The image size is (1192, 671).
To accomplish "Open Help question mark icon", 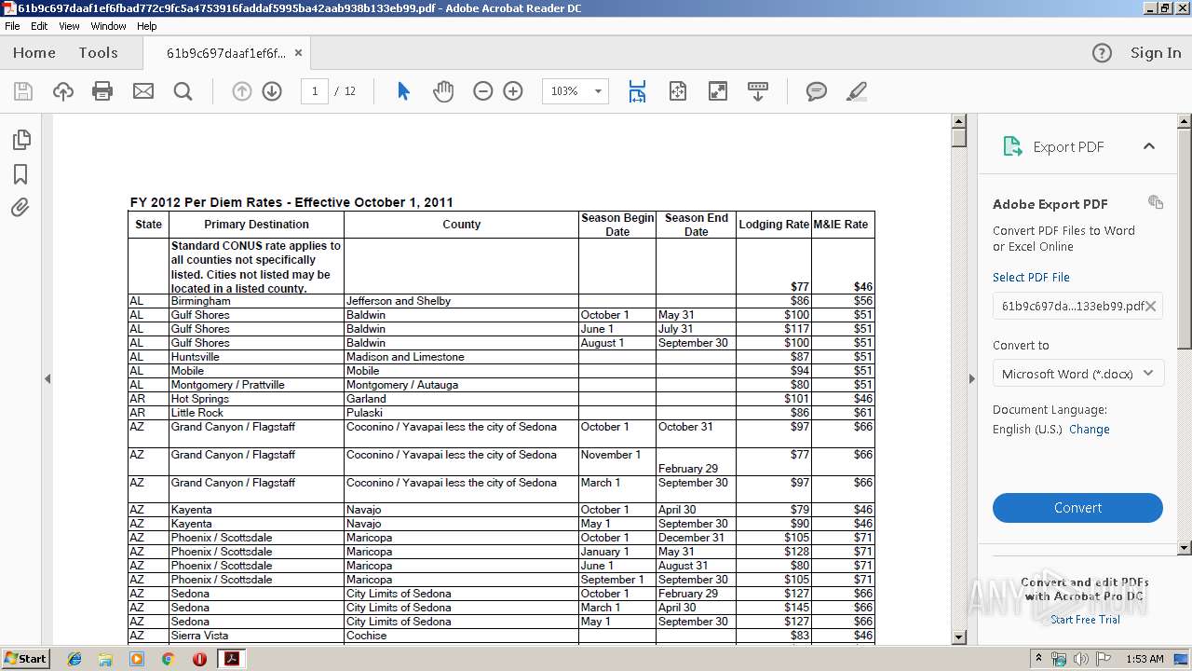I will [1102, 53].
